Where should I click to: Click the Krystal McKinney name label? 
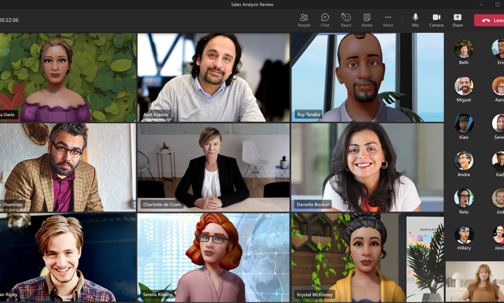(315, 295)
